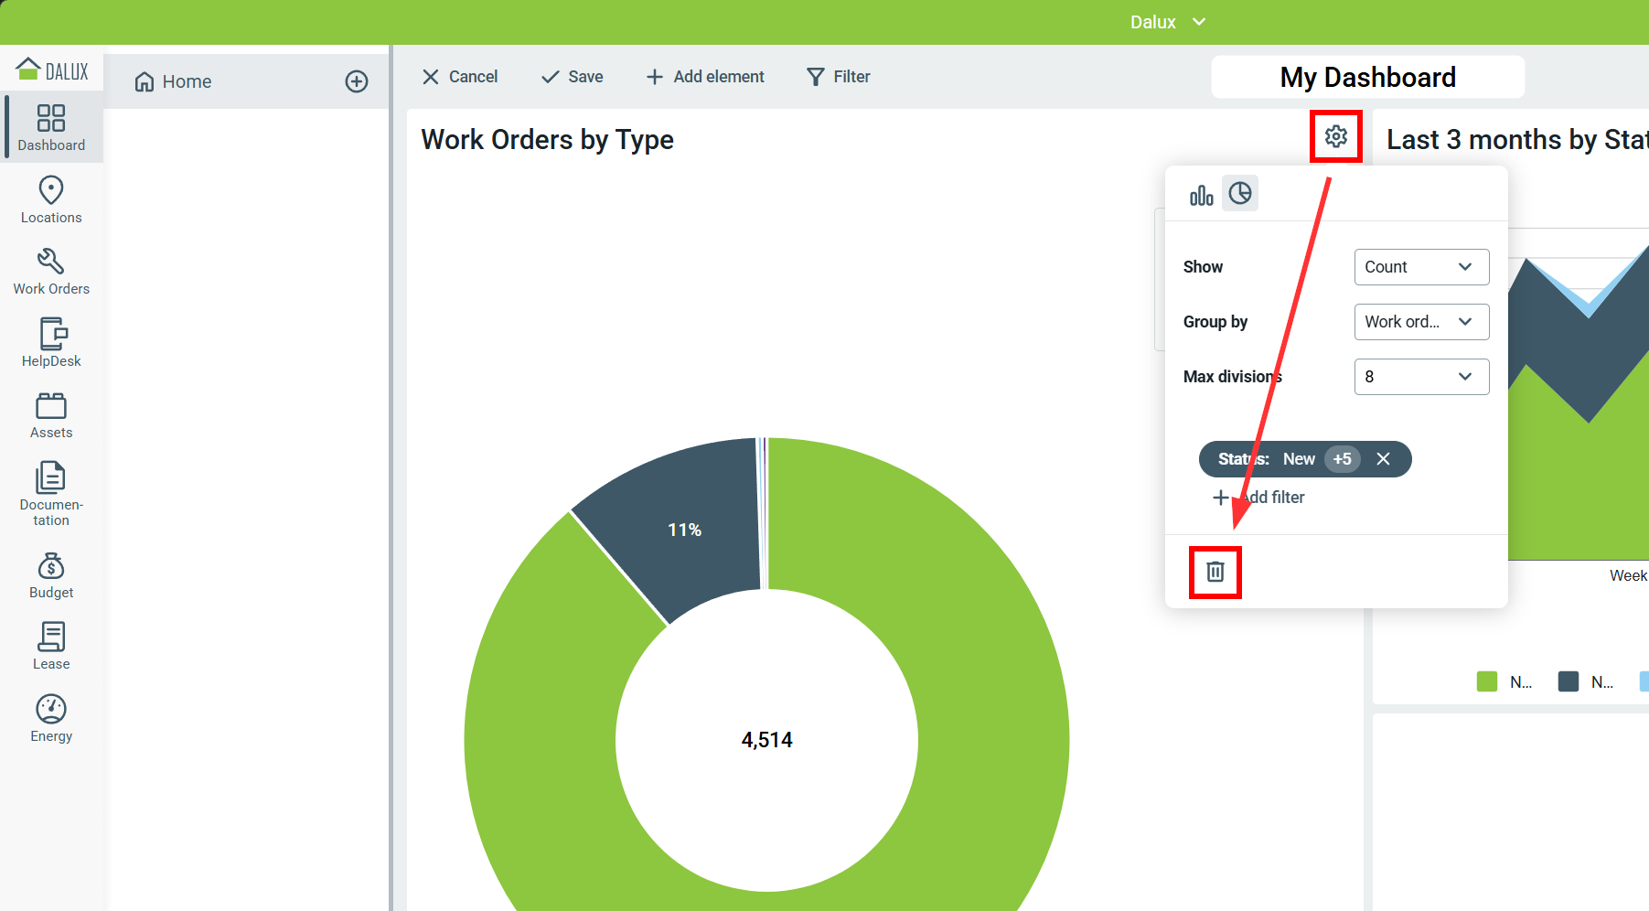Open the HelpDesk module
Screen dimensions: 1649x911
coord(51,343)
